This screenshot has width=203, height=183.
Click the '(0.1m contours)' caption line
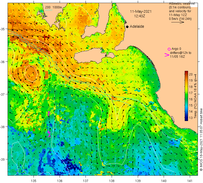pyautogui.click(x=180, y=7)
